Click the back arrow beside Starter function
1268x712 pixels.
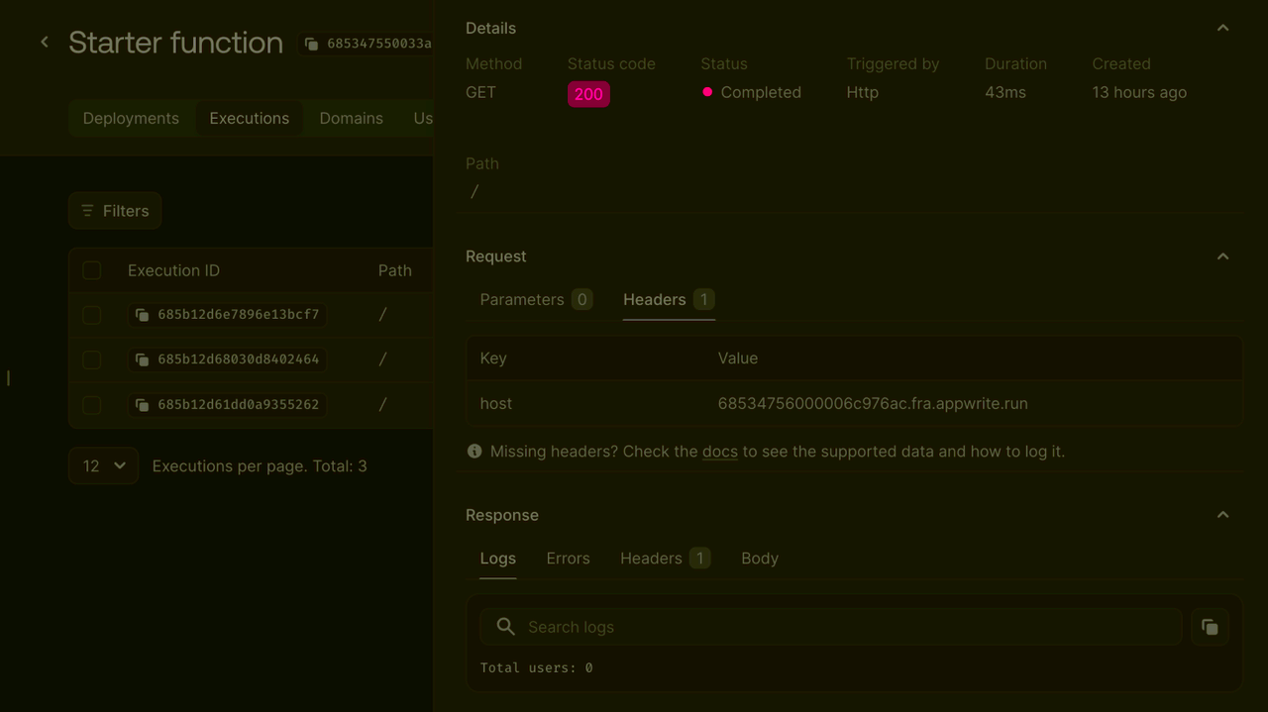tap(44, 42)
